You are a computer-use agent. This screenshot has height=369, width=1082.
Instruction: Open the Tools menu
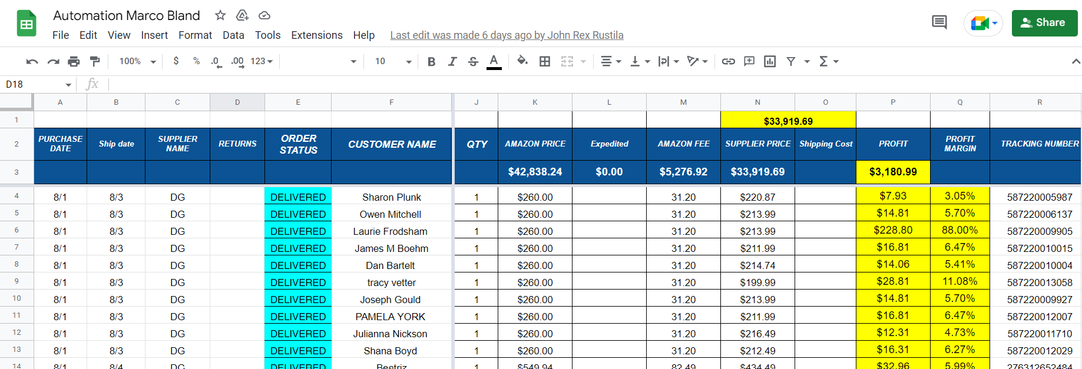point(267,35)
